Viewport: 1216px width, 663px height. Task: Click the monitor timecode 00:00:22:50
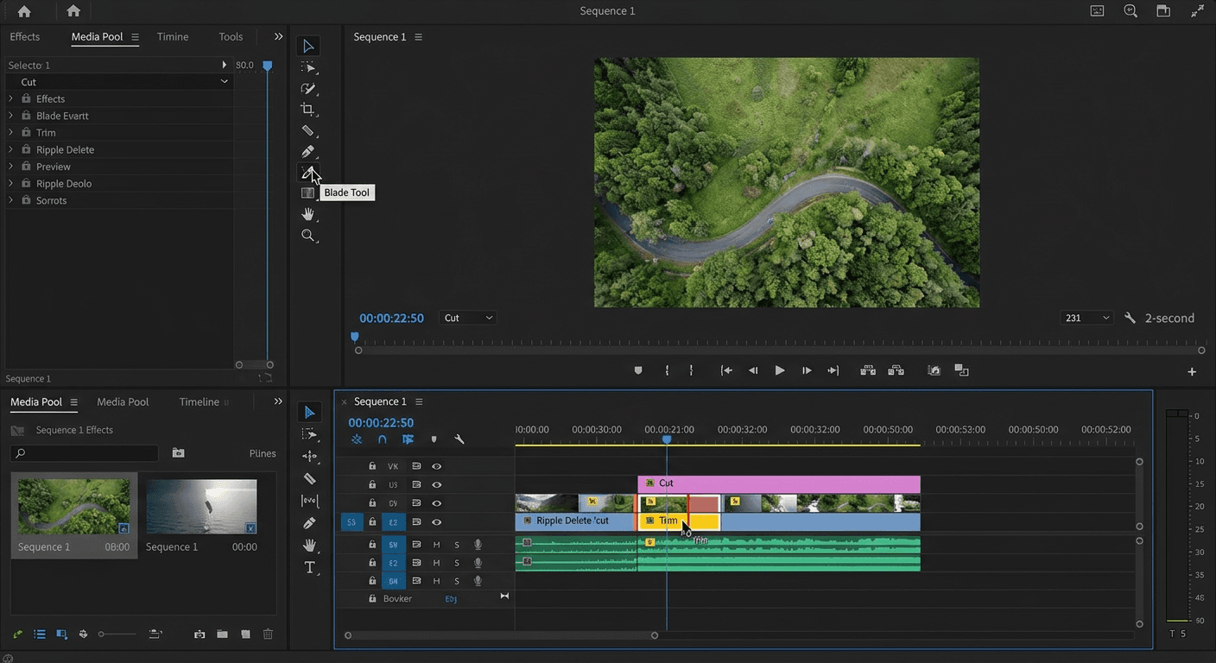coord(391,318)
